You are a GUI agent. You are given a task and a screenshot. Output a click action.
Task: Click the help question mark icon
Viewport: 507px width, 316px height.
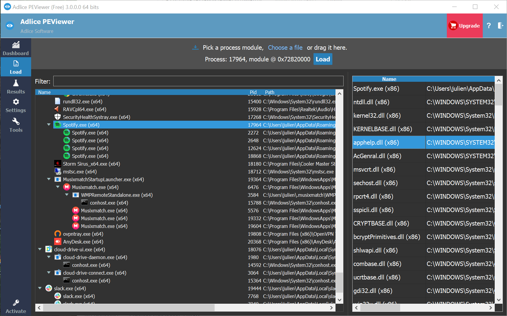pos(489,26)
